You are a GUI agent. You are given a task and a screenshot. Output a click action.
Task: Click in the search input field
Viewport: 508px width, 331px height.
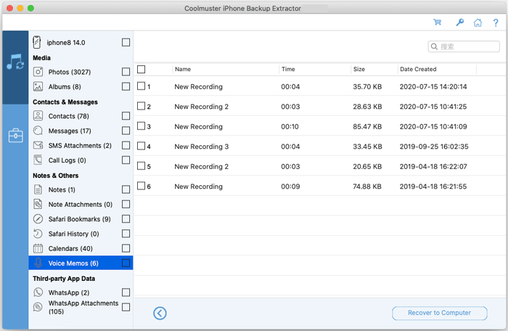(464, 46)
